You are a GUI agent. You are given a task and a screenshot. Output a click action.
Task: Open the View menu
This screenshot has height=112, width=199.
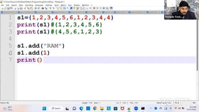click(21, 5)
